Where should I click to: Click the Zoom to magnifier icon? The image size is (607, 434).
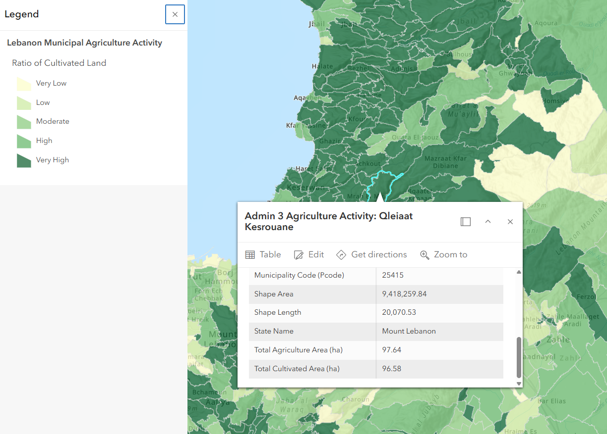(425, 255)
